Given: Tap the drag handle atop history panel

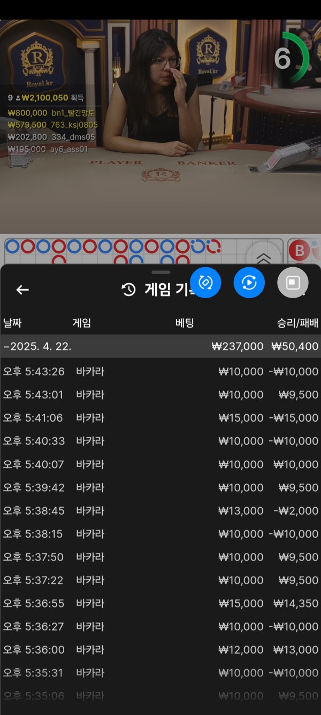Looking at the screenshot, I should 160,272.
